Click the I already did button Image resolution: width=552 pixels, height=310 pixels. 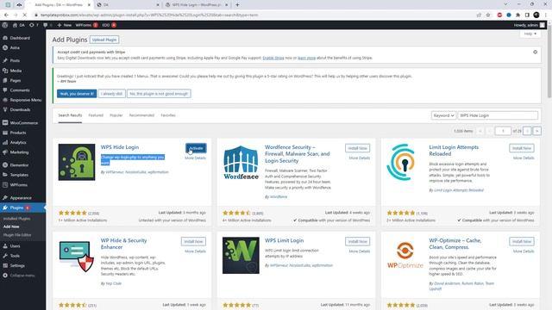[111, 94]
